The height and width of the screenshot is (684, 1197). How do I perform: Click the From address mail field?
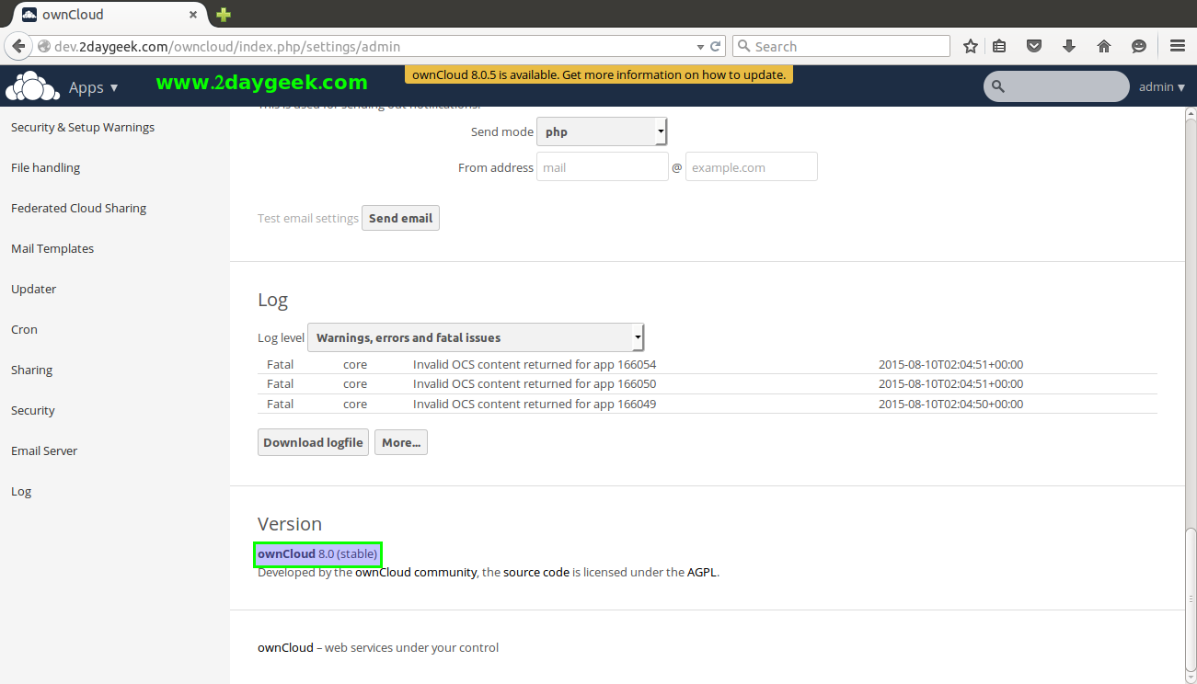[x=602, y=167]
